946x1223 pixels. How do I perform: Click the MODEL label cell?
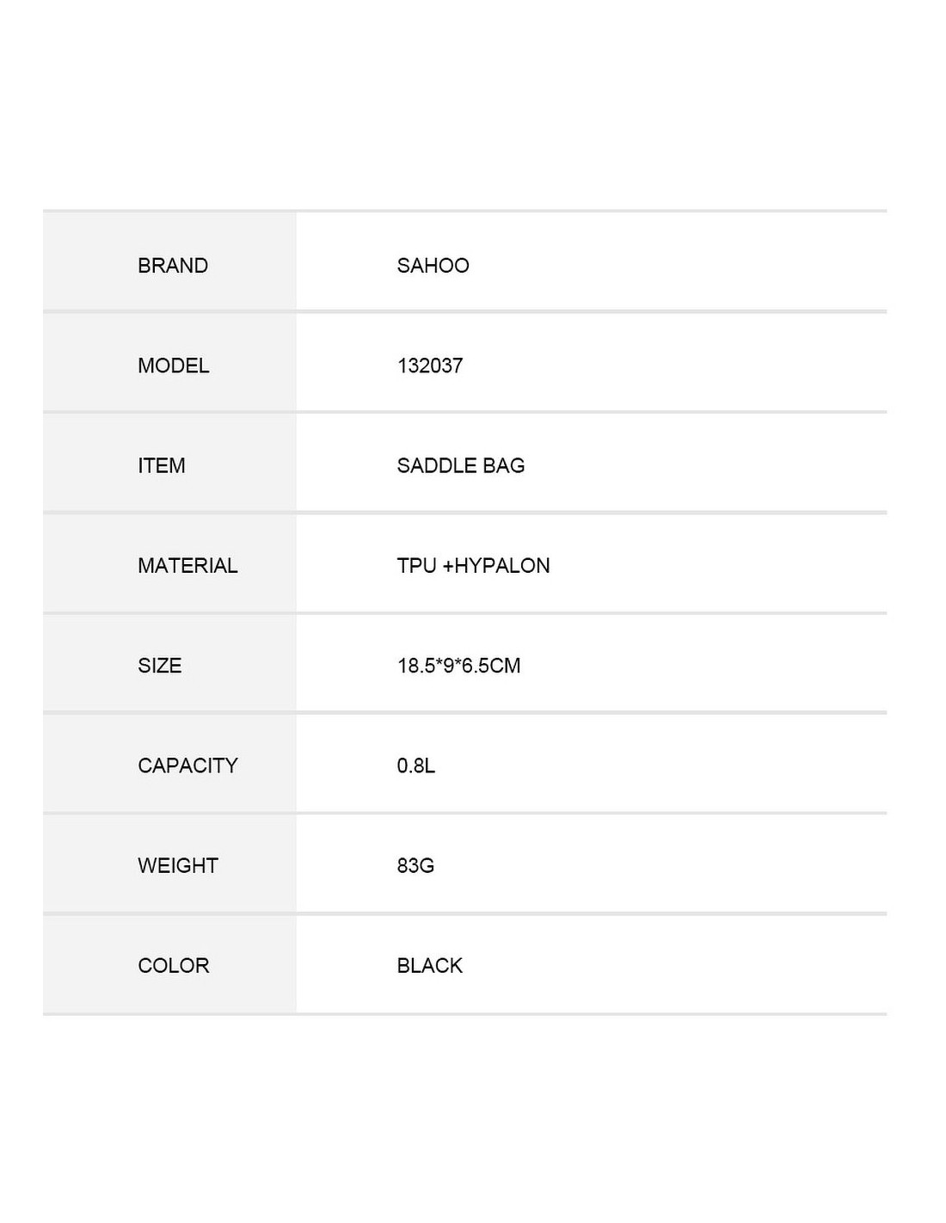pyautogui.click(x=169, y=363)
